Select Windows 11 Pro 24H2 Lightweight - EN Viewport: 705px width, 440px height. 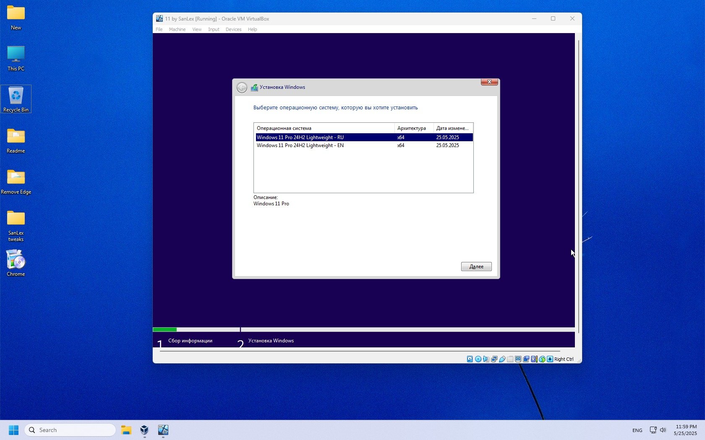(x=300, y=145)
